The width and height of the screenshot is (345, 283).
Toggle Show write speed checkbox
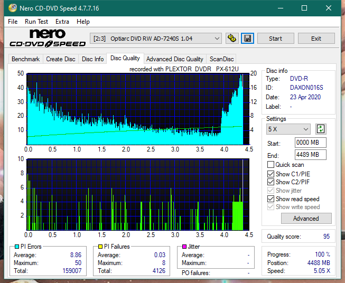coord(271,207)
